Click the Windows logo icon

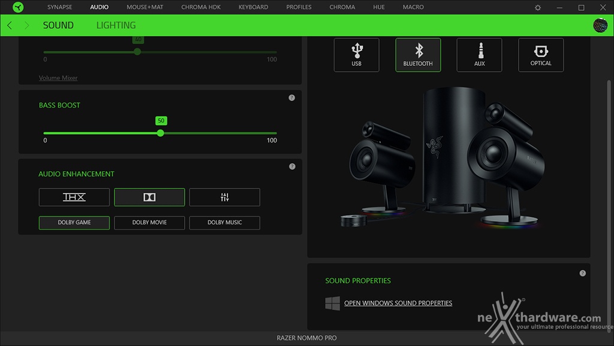pos(332,303)
